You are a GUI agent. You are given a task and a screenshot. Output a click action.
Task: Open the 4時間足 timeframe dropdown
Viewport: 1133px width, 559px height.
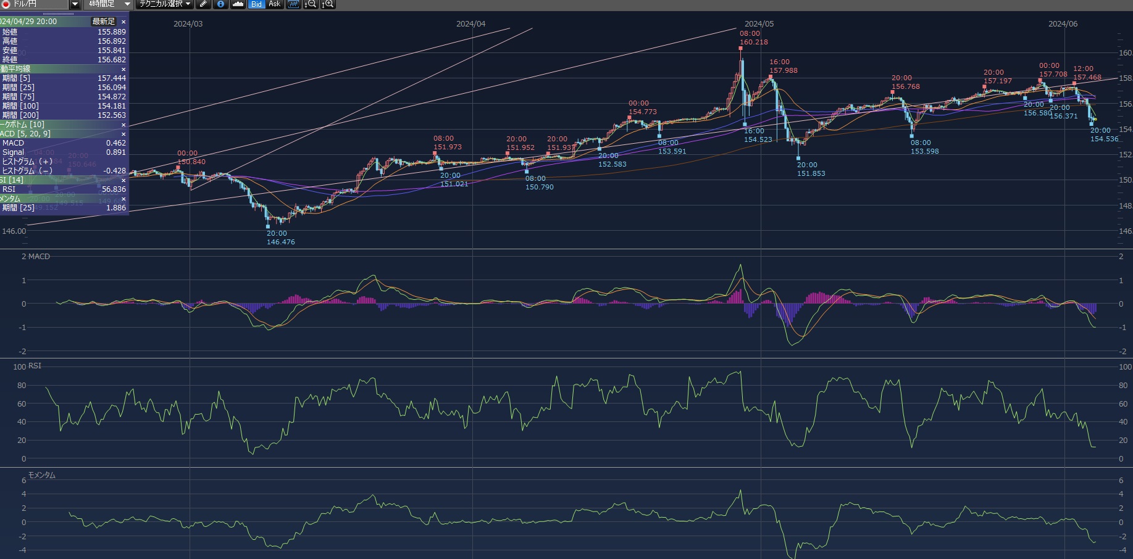point(127,4)
